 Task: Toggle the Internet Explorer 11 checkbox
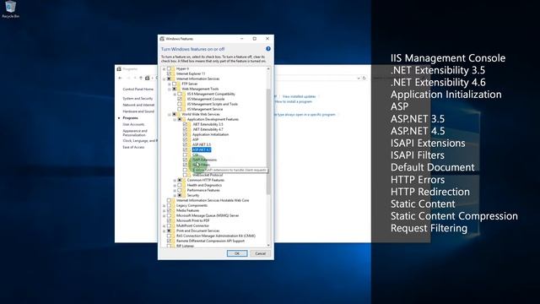pyautogui.click(x=169, y=73)
